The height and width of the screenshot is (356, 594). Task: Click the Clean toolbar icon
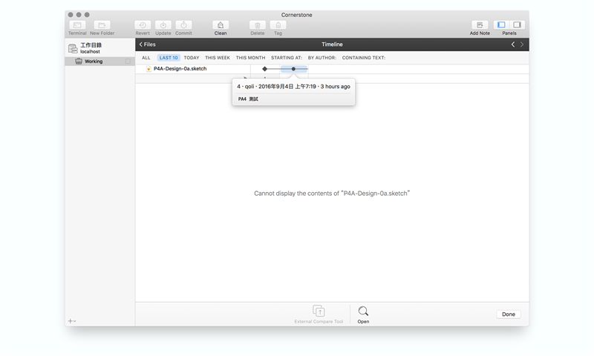point(221,25)
